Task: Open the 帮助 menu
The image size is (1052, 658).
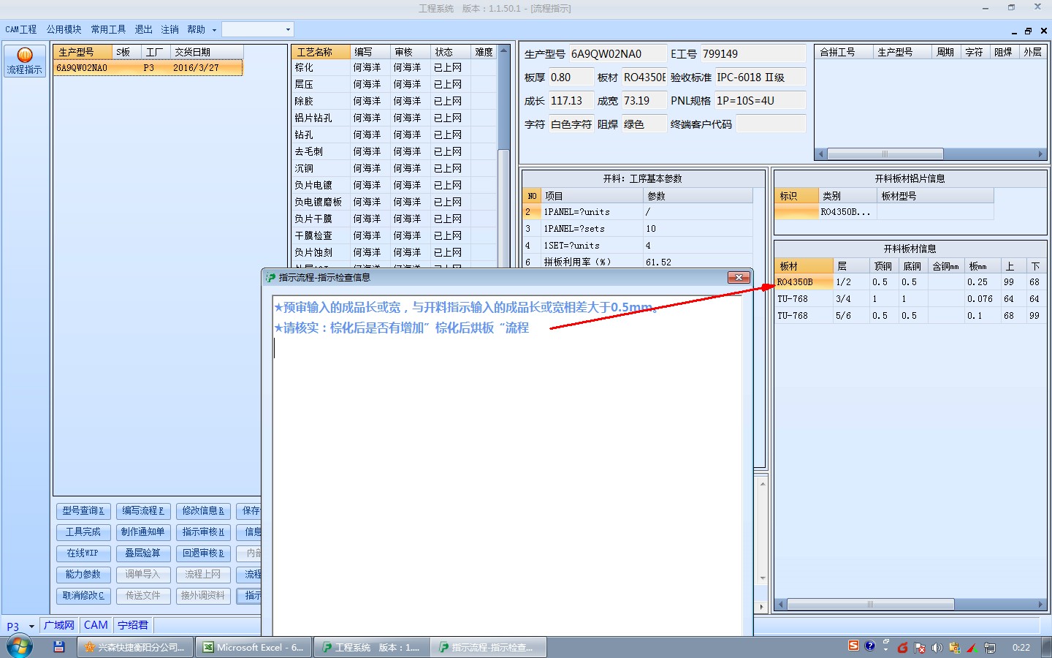Action: 196,30
